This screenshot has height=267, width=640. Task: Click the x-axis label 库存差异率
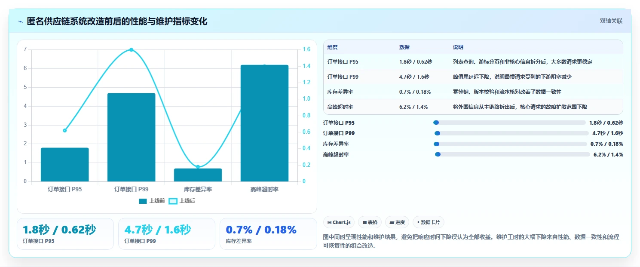(x=198, y=189)
